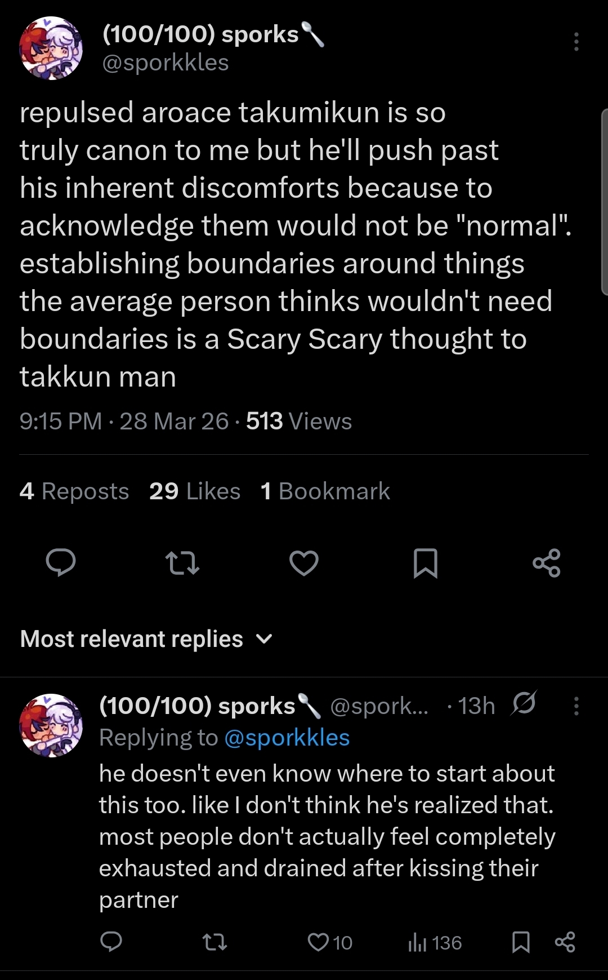The image size is (608, 980).
Task: Reply to the 13h comment
Action: 111,942
